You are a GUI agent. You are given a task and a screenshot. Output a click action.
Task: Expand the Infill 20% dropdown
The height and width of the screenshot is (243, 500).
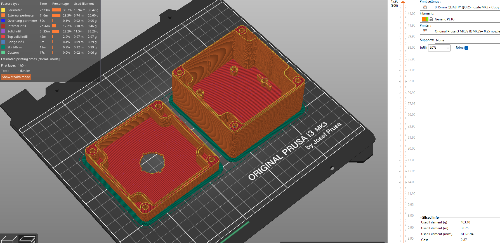pyautogui.click(x=439, y=48)
